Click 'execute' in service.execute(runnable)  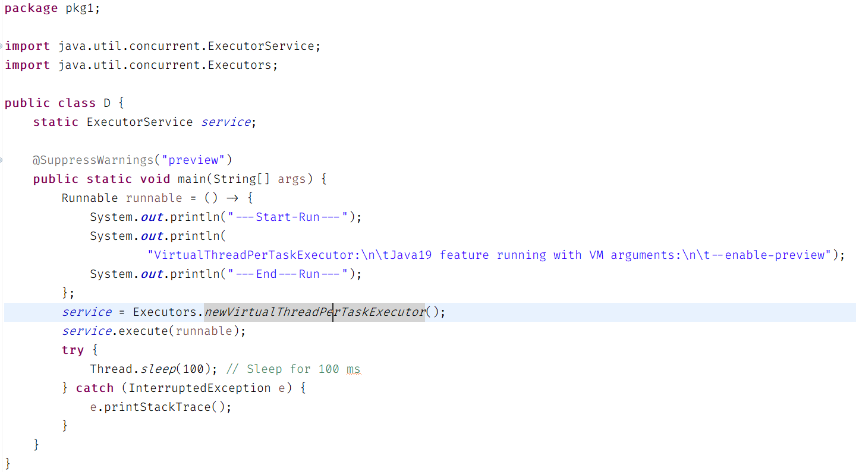(143, 331)
